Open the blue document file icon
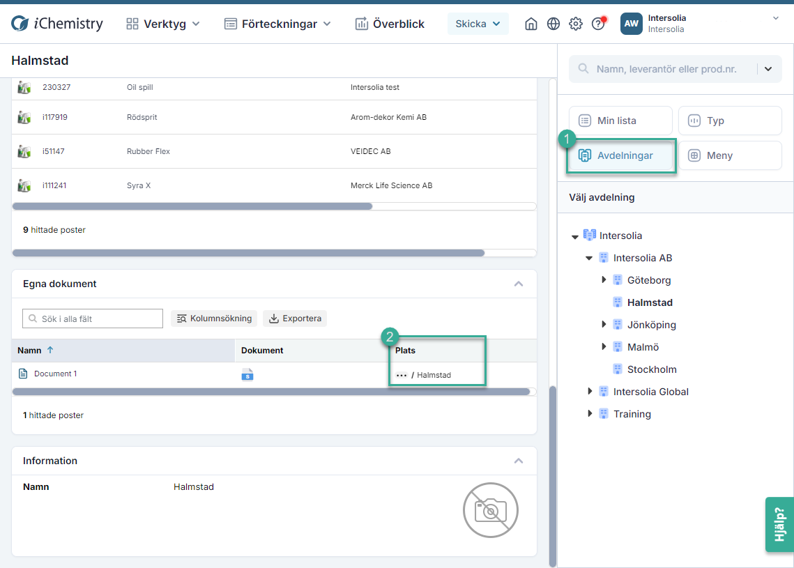Image resolution: width=794 pixels, height=568 pixels. point(247,375)
